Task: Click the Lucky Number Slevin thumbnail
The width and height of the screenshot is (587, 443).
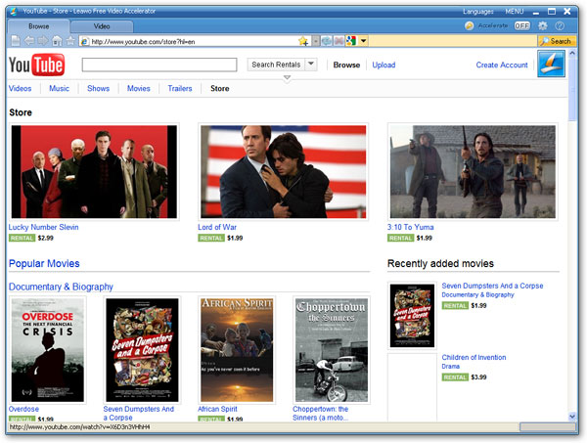Action: tap(94, 172)
